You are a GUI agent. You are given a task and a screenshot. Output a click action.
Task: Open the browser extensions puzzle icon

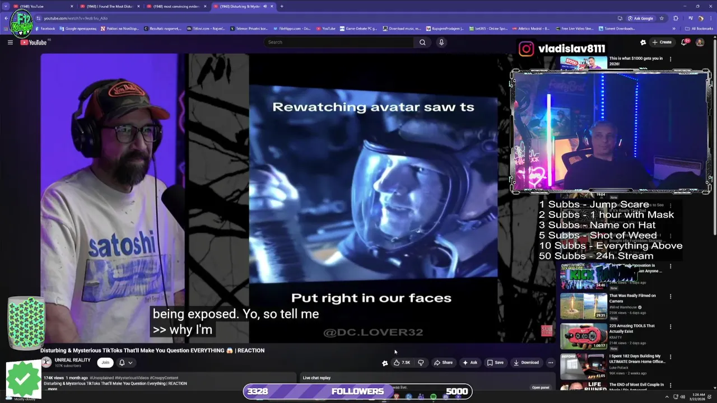pos(676,18)
